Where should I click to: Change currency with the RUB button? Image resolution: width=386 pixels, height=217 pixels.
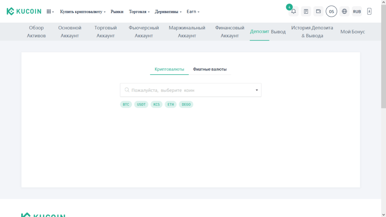pos(357,11)
